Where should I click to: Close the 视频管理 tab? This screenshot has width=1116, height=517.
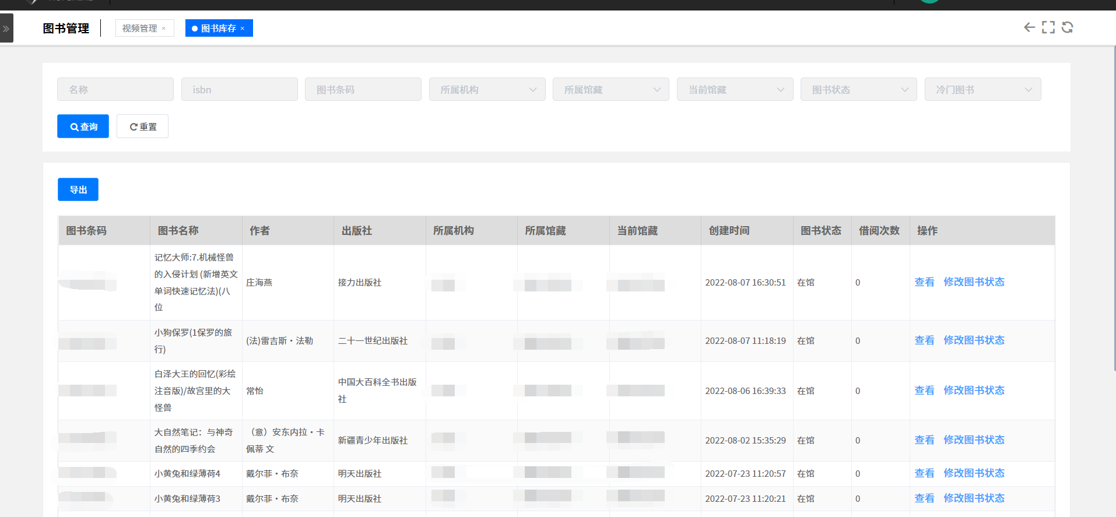pos(164,29)
